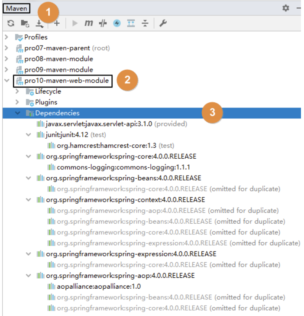304x316 pixels.
Task: Click library icon beside hamcrest-core
Action: tap(52, 146)
